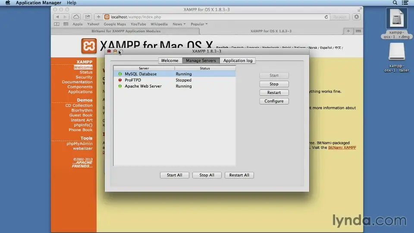
Task: Open the webalizer link under Tools
Action: point(83,148)
